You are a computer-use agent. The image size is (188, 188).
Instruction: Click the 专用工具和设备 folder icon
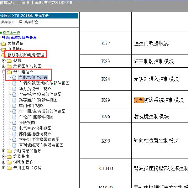[9, 168]
